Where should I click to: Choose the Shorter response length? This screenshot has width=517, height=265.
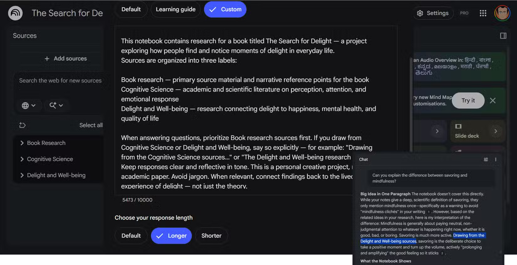(x=211, y=236)
